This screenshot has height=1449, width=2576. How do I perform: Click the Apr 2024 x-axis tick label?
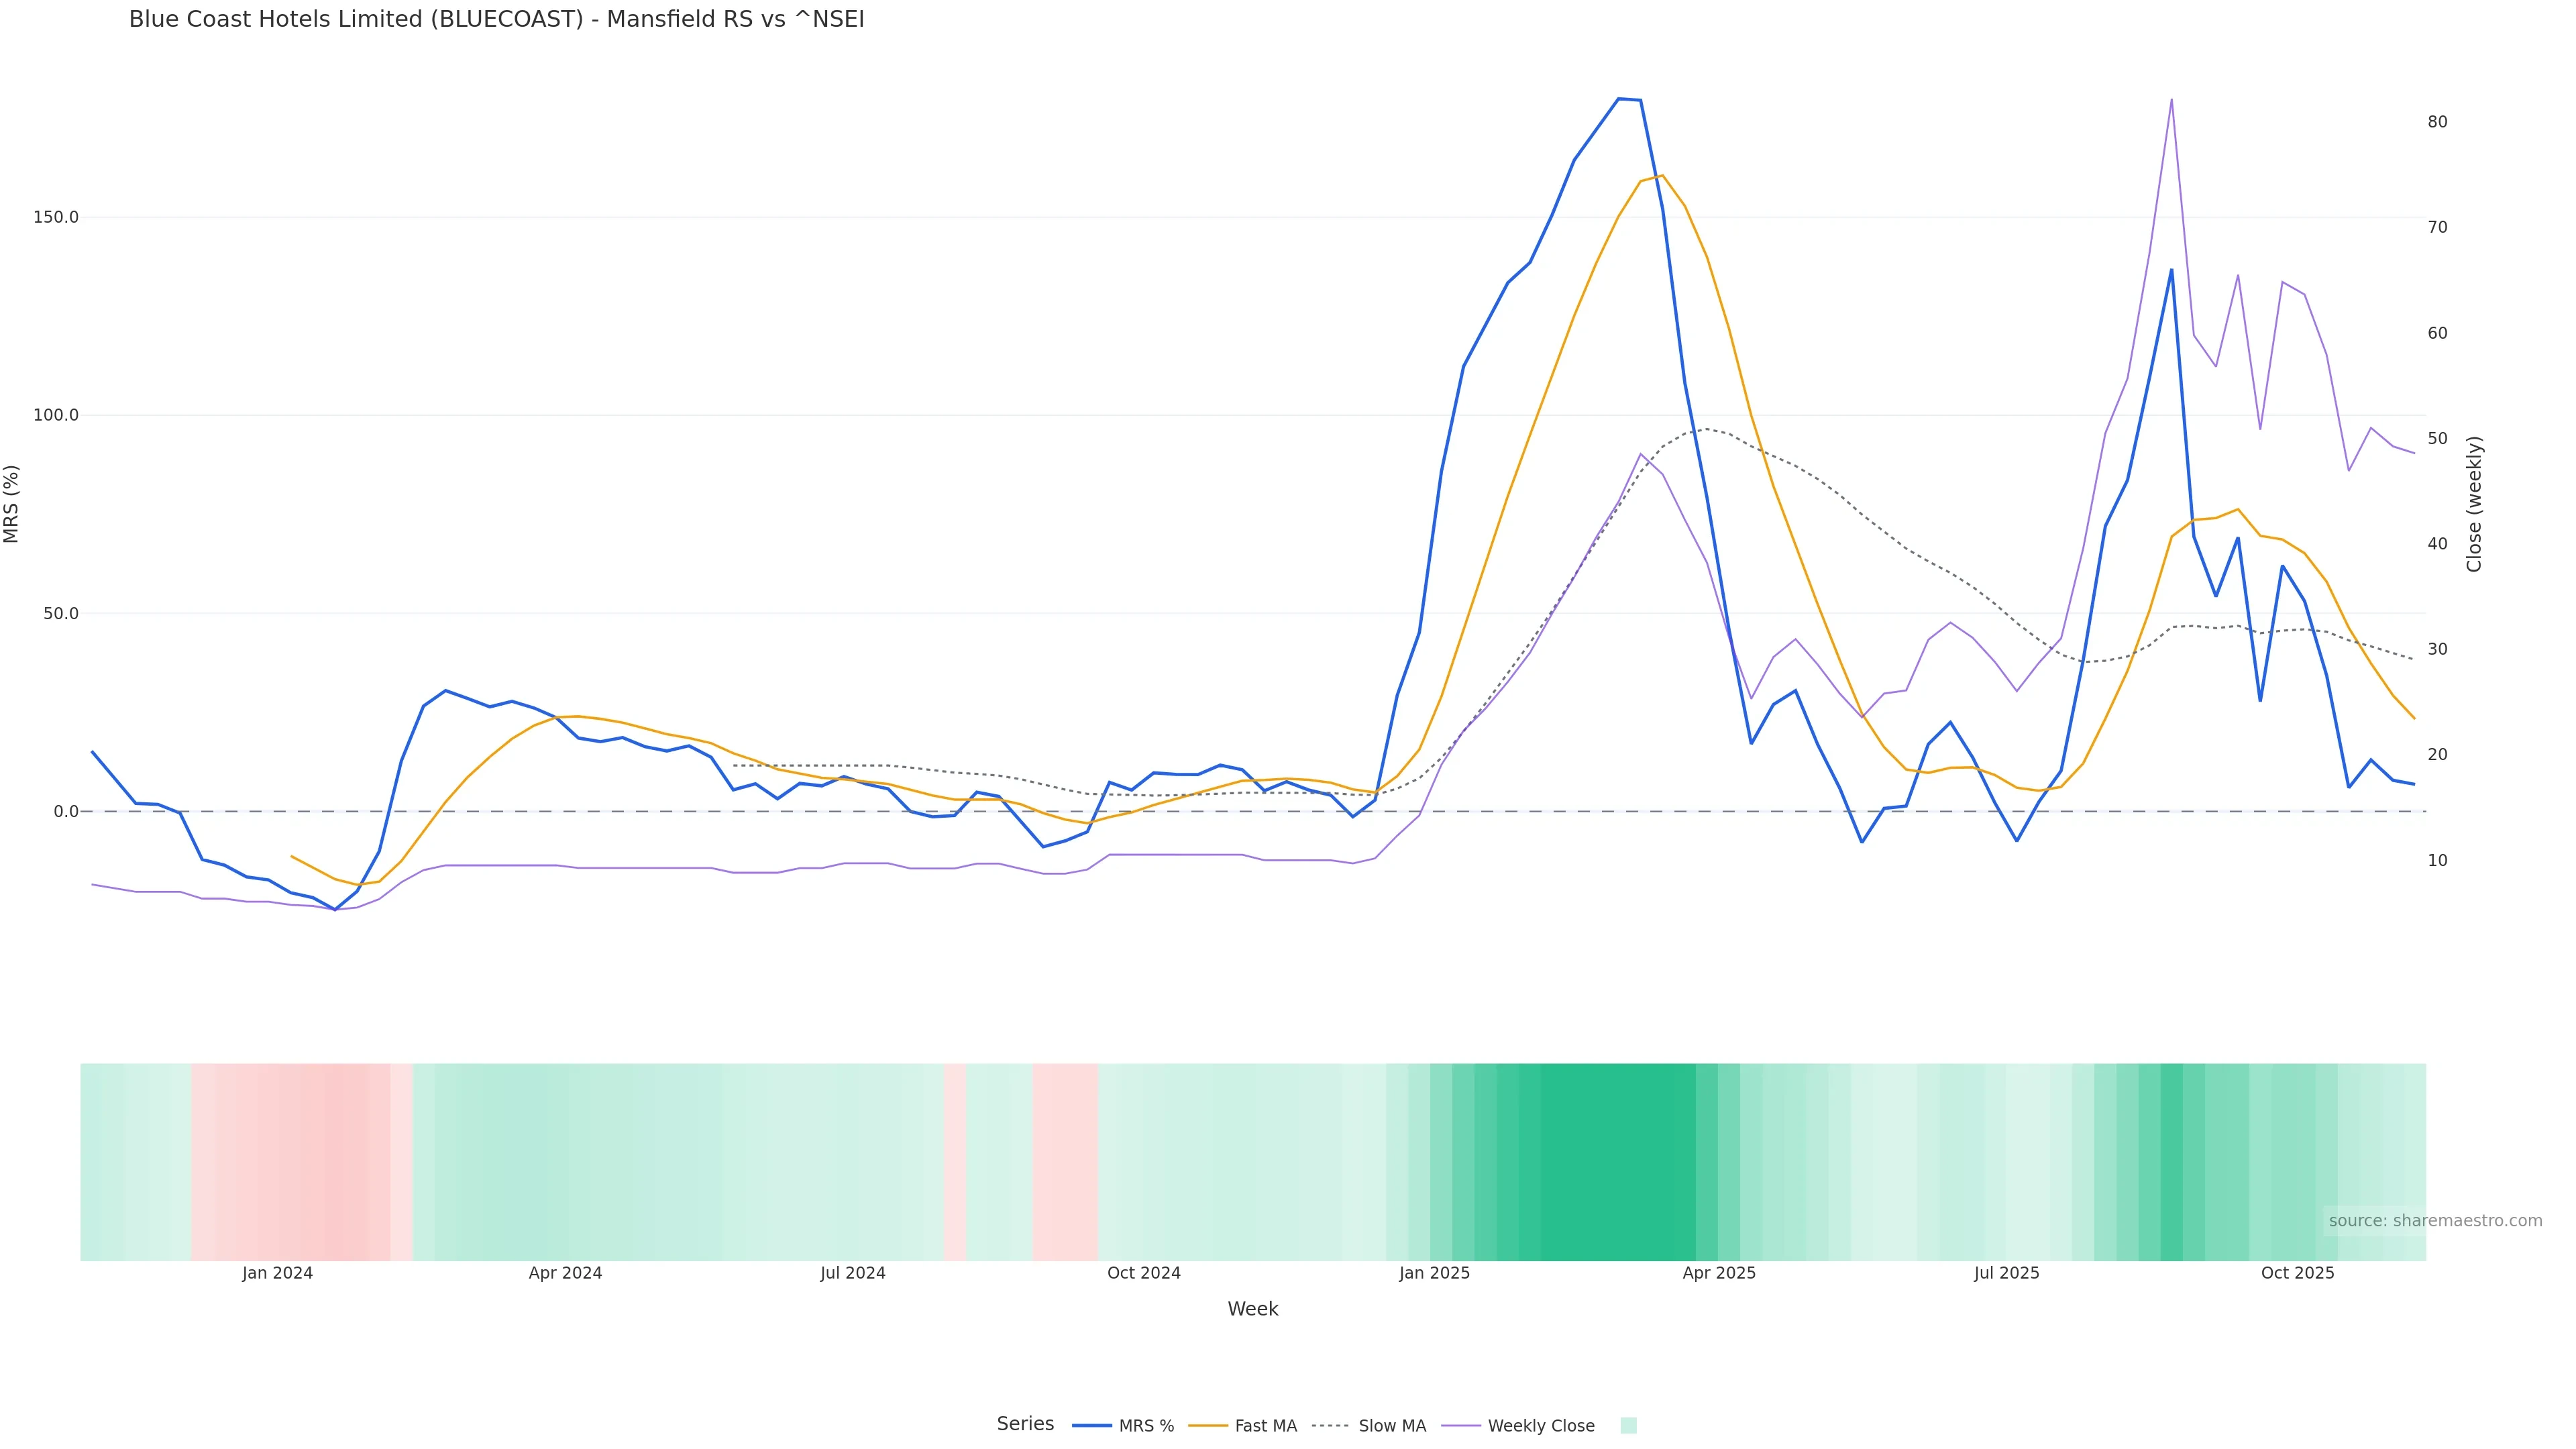(x=565, y=1273)
